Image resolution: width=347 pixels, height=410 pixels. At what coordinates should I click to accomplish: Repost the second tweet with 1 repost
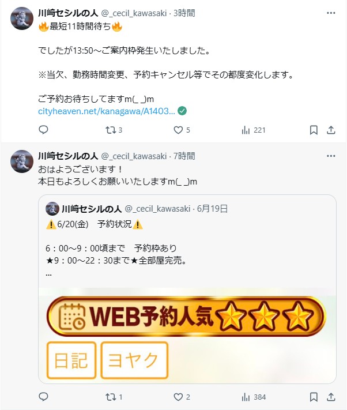(x=114, y=397)
